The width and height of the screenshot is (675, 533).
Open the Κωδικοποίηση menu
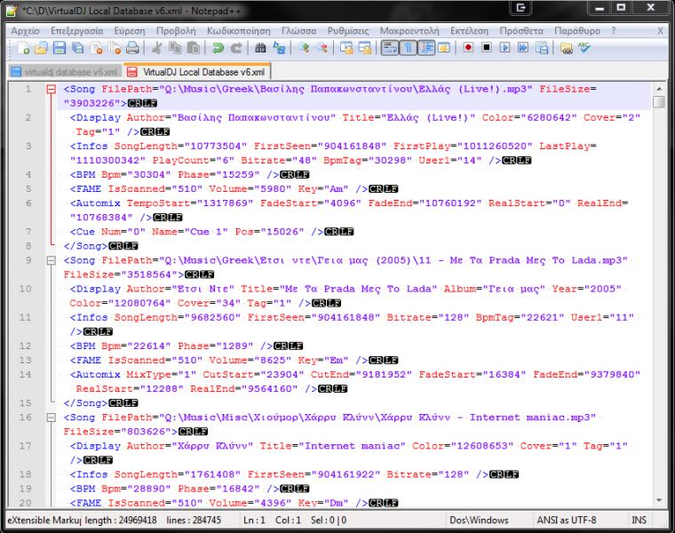239,31
